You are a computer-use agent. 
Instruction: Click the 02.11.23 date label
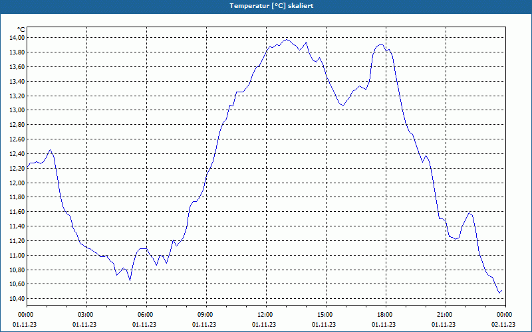503,325
